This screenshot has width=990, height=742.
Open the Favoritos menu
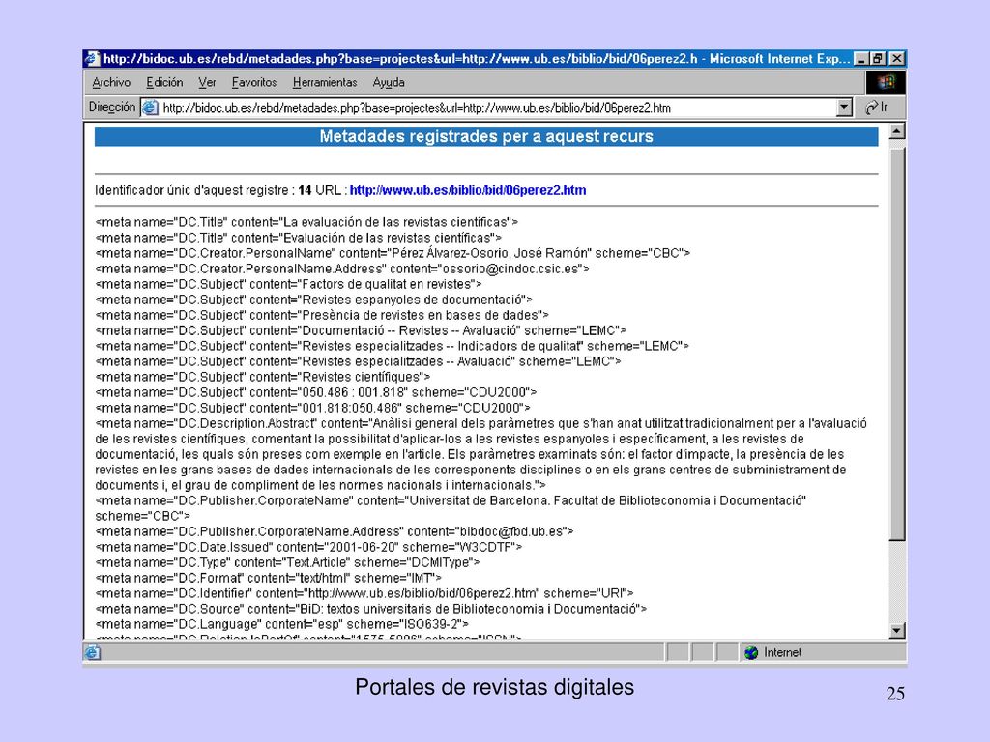coord(254,83)
